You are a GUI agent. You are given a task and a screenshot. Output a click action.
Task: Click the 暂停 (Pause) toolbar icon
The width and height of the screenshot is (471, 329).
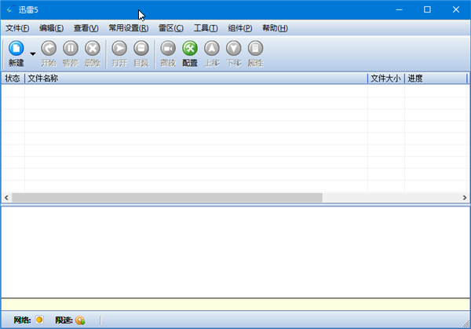click(x=71, y=49)
